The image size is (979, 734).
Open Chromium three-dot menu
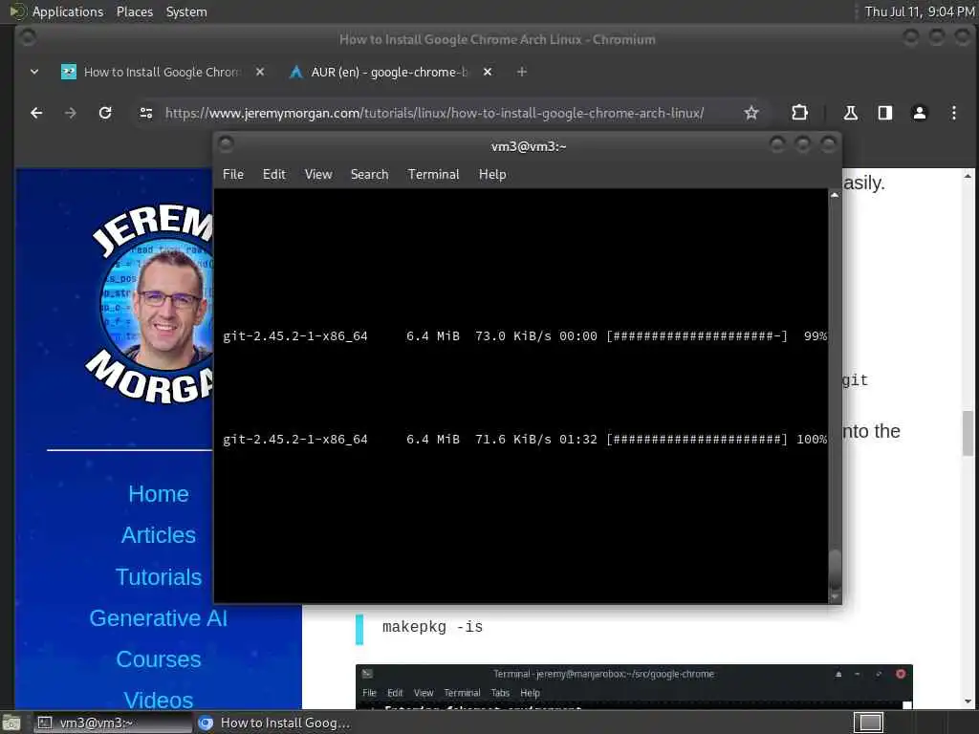click(x=953, y=113)
